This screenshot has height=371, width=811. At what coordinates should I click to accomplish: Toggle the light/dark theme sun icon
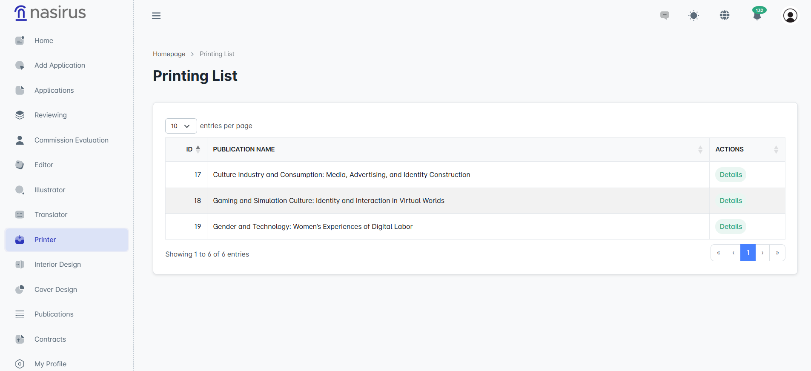[x=694, y=16]
